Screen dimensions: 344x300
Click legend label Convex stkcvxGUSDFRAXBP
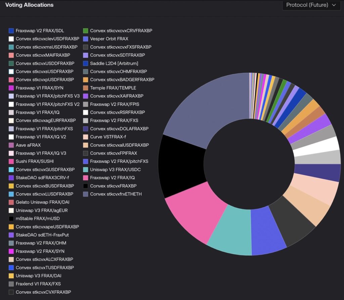pos(45,169)
